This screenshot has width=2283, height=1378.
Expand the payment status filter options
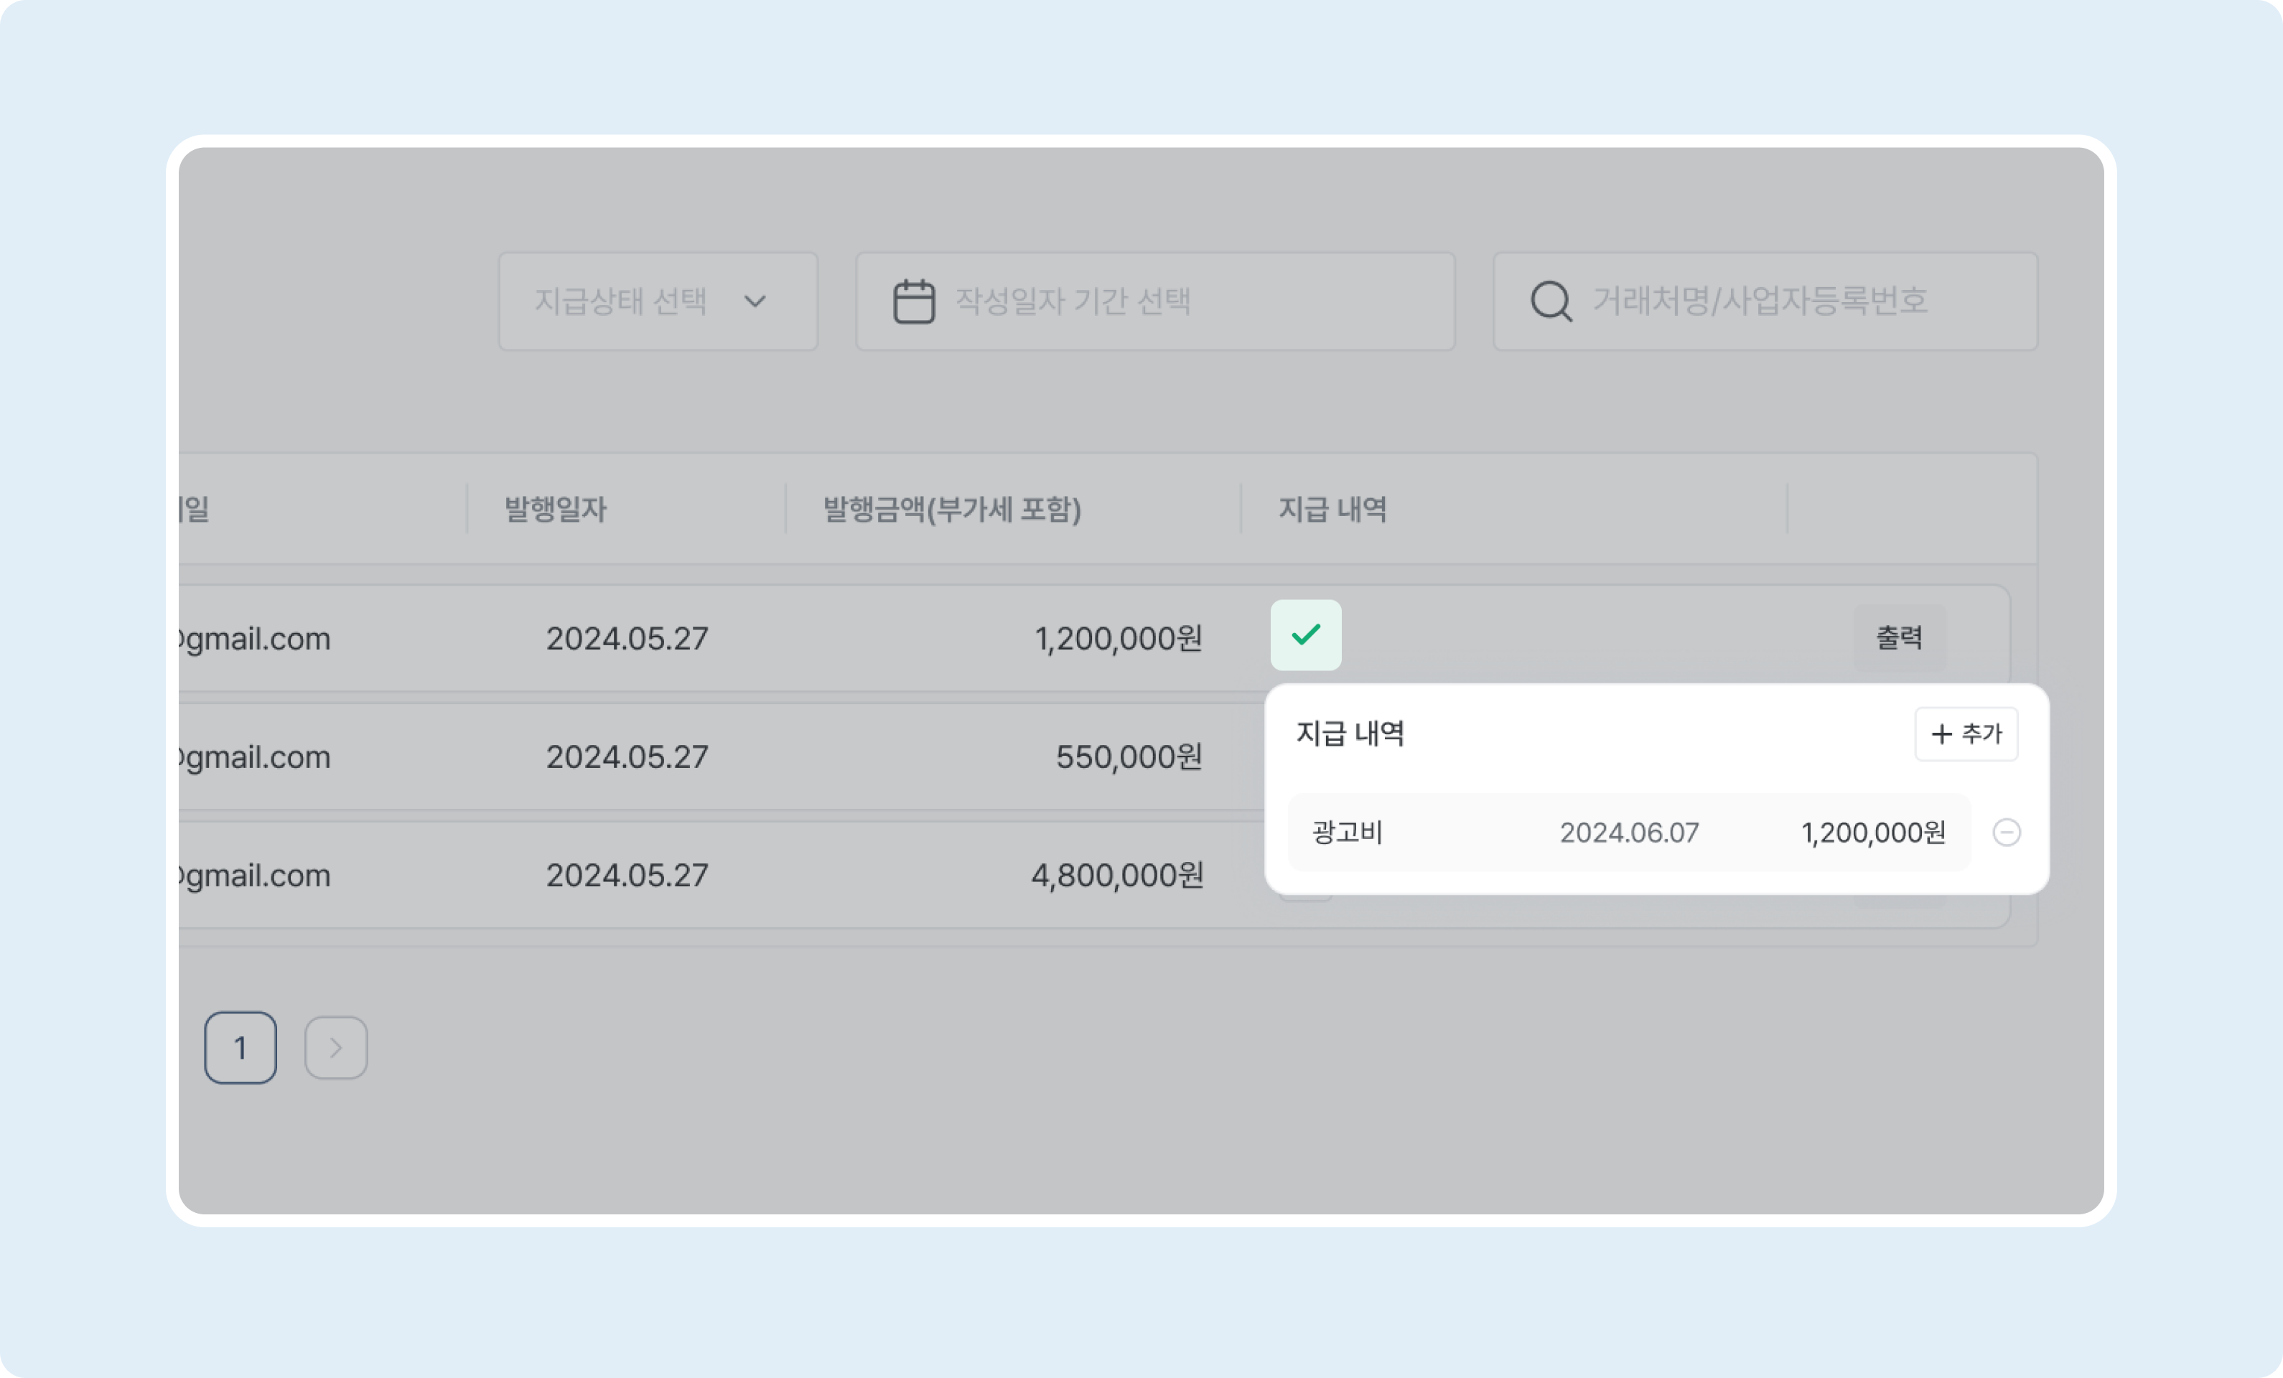click(658, 301)
